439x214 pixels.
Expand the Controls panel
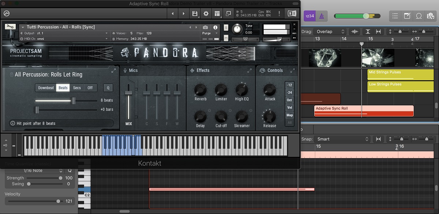tap(293, 71)
